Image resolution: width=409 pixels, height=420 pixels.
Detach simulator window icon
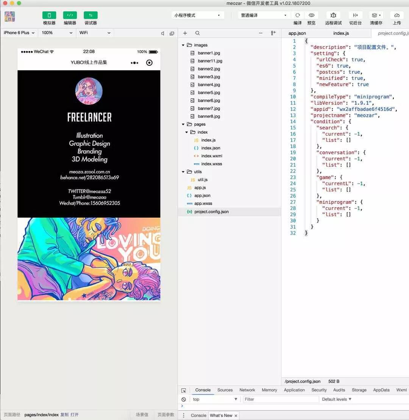(x=172, y=33)
